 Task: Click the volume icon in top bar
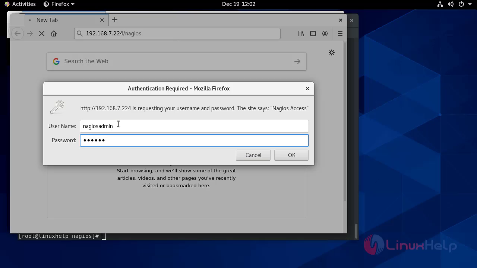click(x=451, y=4)
